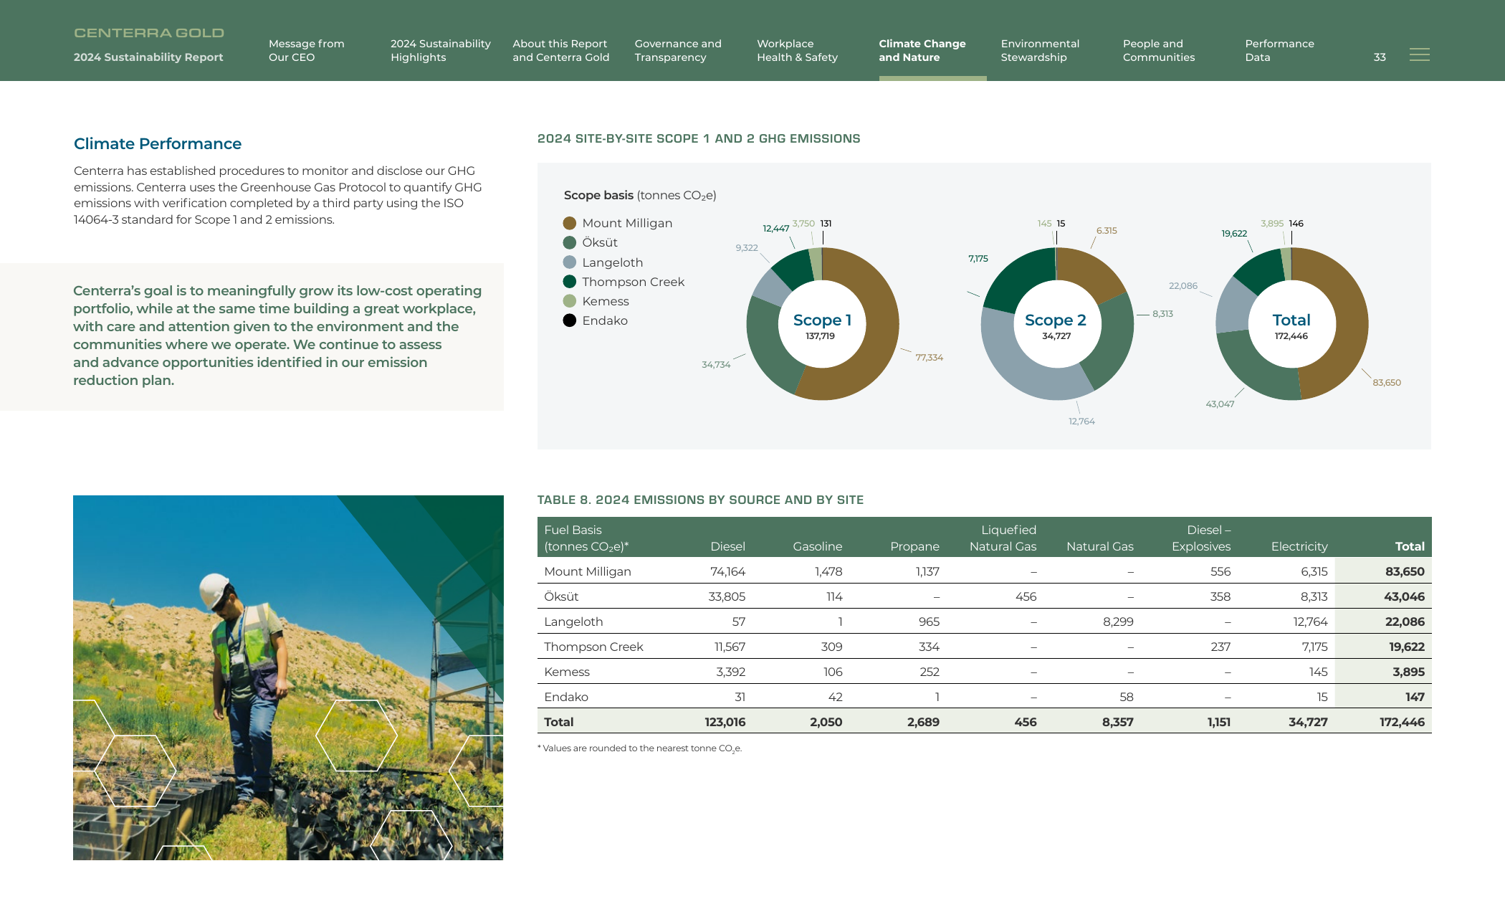
Task: Click the Electricity column header
Action: click(1299, 546)
